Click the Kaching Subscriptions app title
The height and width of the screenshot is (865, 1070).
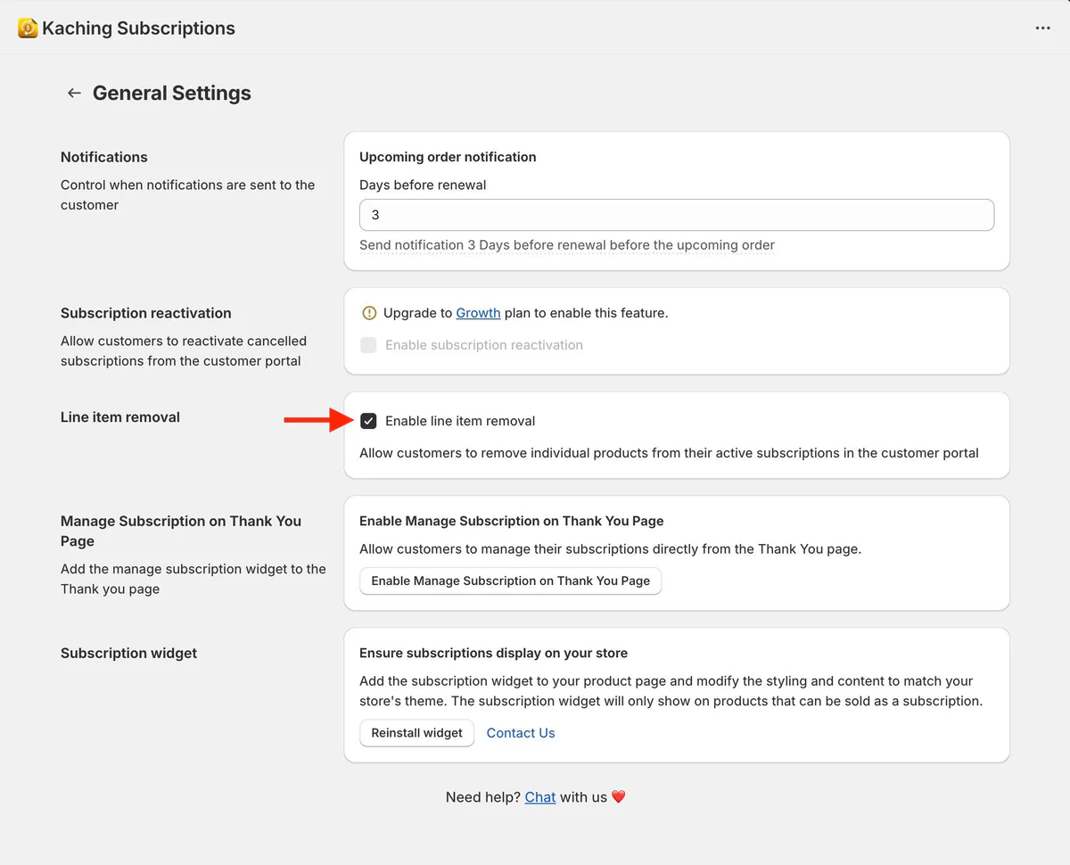click(x=138, y=29)
